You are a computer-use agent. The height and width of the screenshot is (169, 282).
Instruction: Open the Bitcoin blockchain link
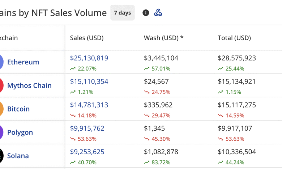[18, 109]
